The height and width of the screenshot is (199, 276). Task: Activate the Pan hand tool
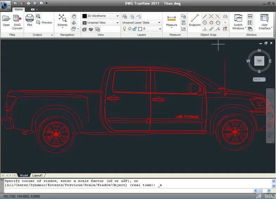[74, 16]
